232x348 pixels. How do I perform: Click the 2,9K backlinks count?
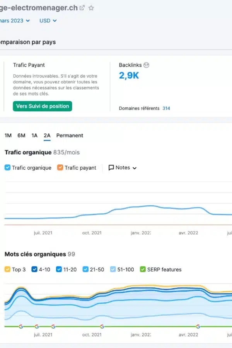129,75
